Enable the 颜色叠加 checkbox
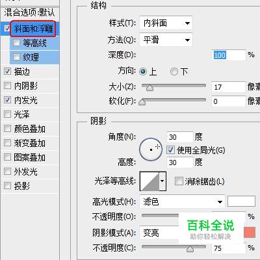This screenshot has width=260, height=260. tap(7, 129)
